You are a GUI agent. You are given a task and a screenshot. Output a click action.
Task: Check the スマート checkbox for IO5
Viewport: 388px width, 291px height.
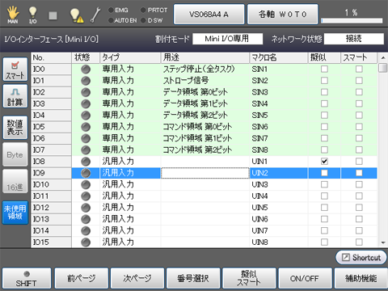(359, 127)
